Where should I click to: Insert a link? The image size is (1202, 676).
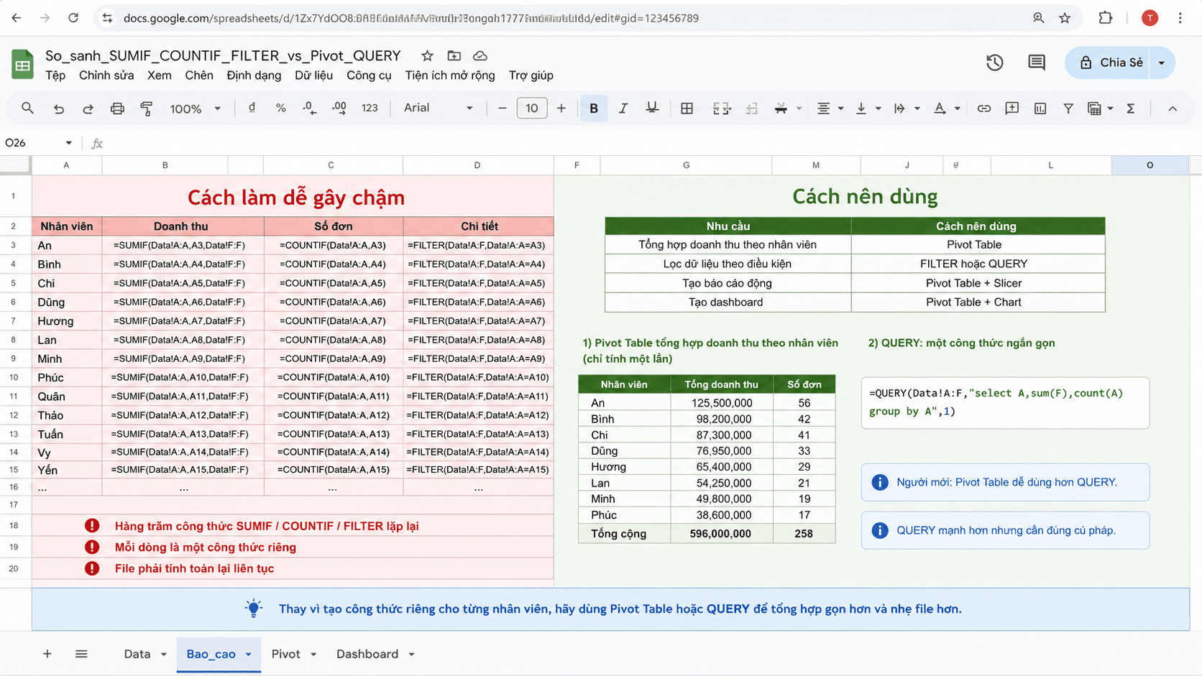click(983, 108)
